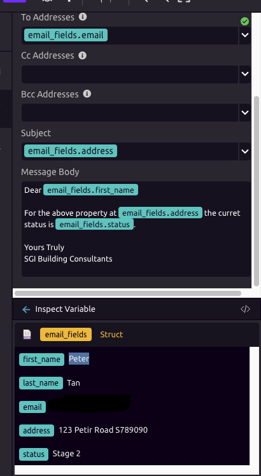This screenshot has height=476, width=261.
Task: Click the last_name key tag
Action: (41, 383)
